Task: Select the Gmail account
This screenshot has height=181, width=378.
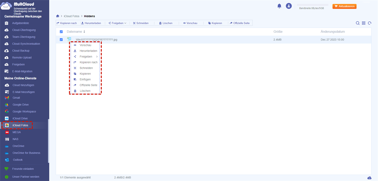Action: pos(16,98)
